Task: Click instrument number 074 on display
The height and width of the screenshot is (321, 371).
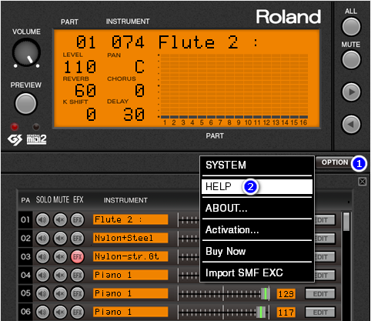Action: pyautogui.click(x=128, y=42)
